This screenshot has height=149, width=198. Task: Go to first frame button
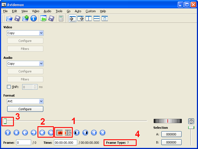click(x=94, y=133)
